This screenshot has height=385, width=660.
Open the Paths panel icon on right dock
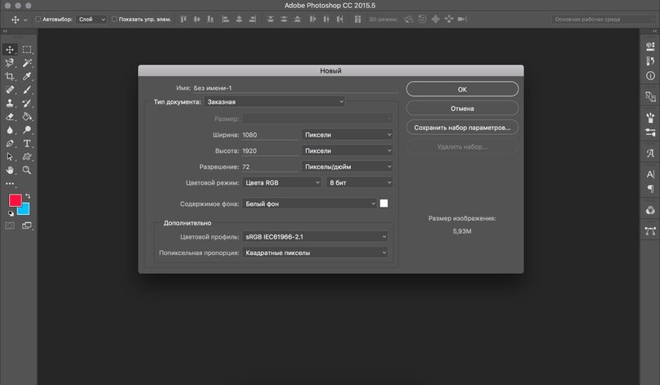click(650, 231)
